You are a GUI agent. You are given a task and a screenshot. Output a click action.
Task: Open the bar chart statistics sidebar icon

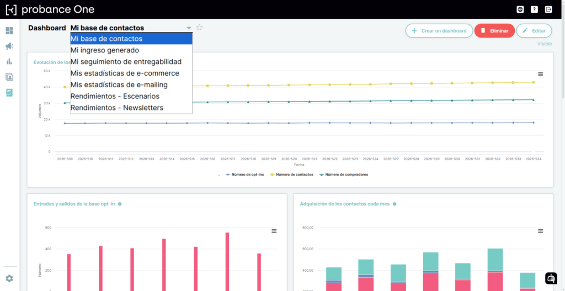[9, 61]
